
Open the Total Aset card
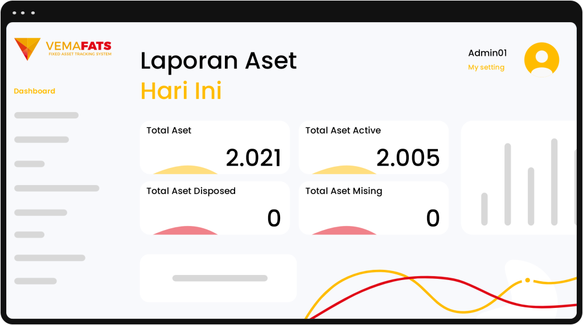pos(215,147)
